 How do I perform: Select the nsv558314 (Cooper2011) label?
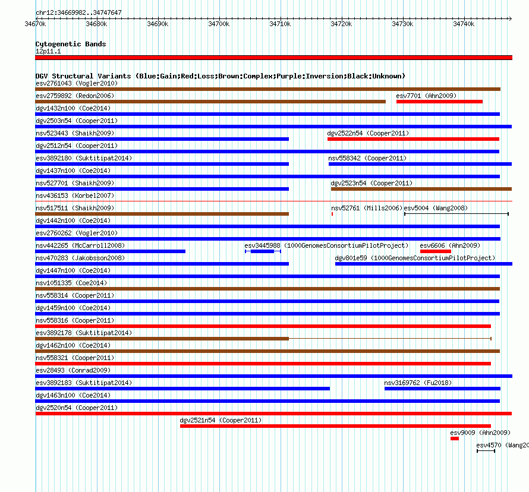(75, 295)
